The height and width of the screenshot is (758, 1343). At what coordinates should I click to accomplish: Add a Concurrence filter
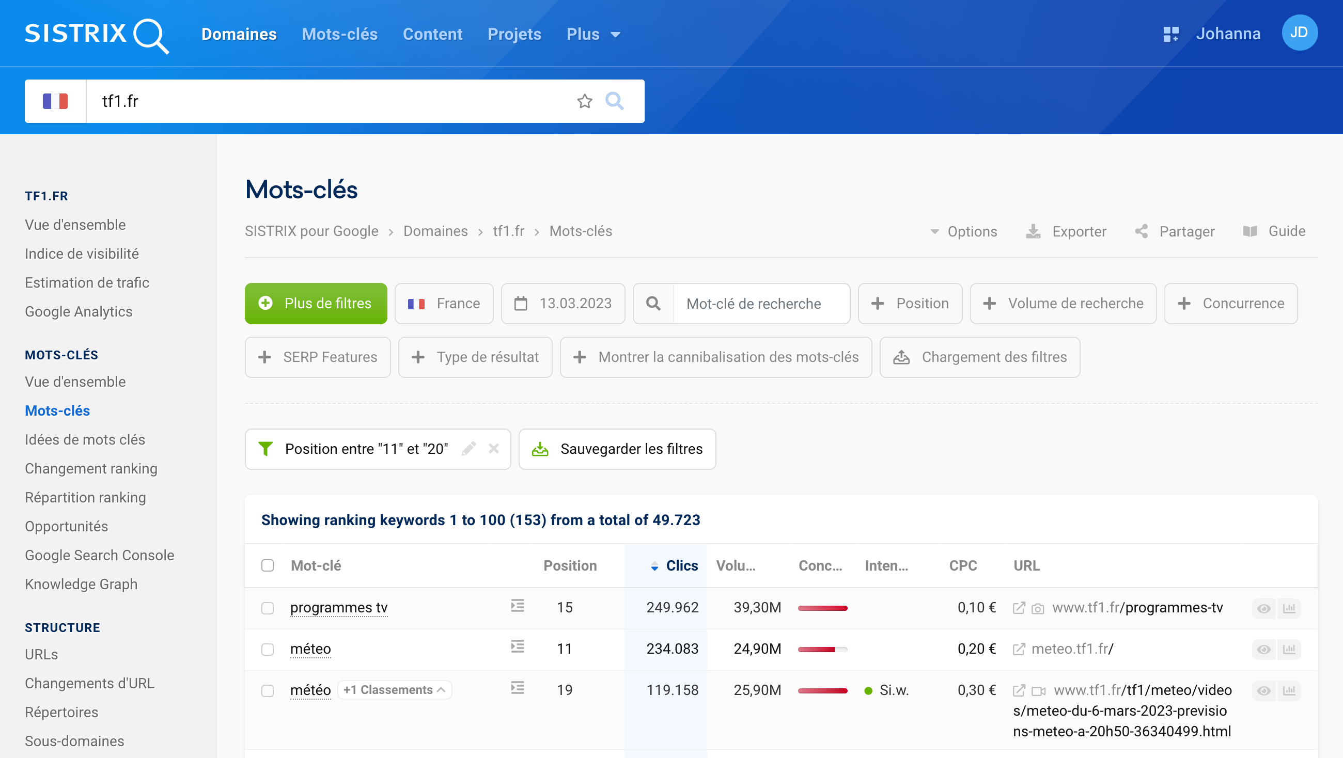click(x=1230, y=304)
